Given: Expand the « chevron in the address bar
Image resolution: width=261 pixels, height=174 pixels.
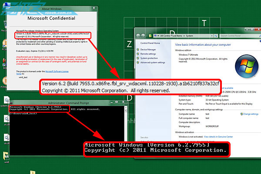Looking at the screenshot, I should pyautogui.click(x=158, y=36).
